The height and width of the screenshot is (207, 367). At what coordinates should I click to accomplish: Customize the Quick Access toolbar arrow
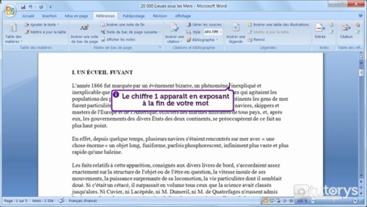[51, 7]
